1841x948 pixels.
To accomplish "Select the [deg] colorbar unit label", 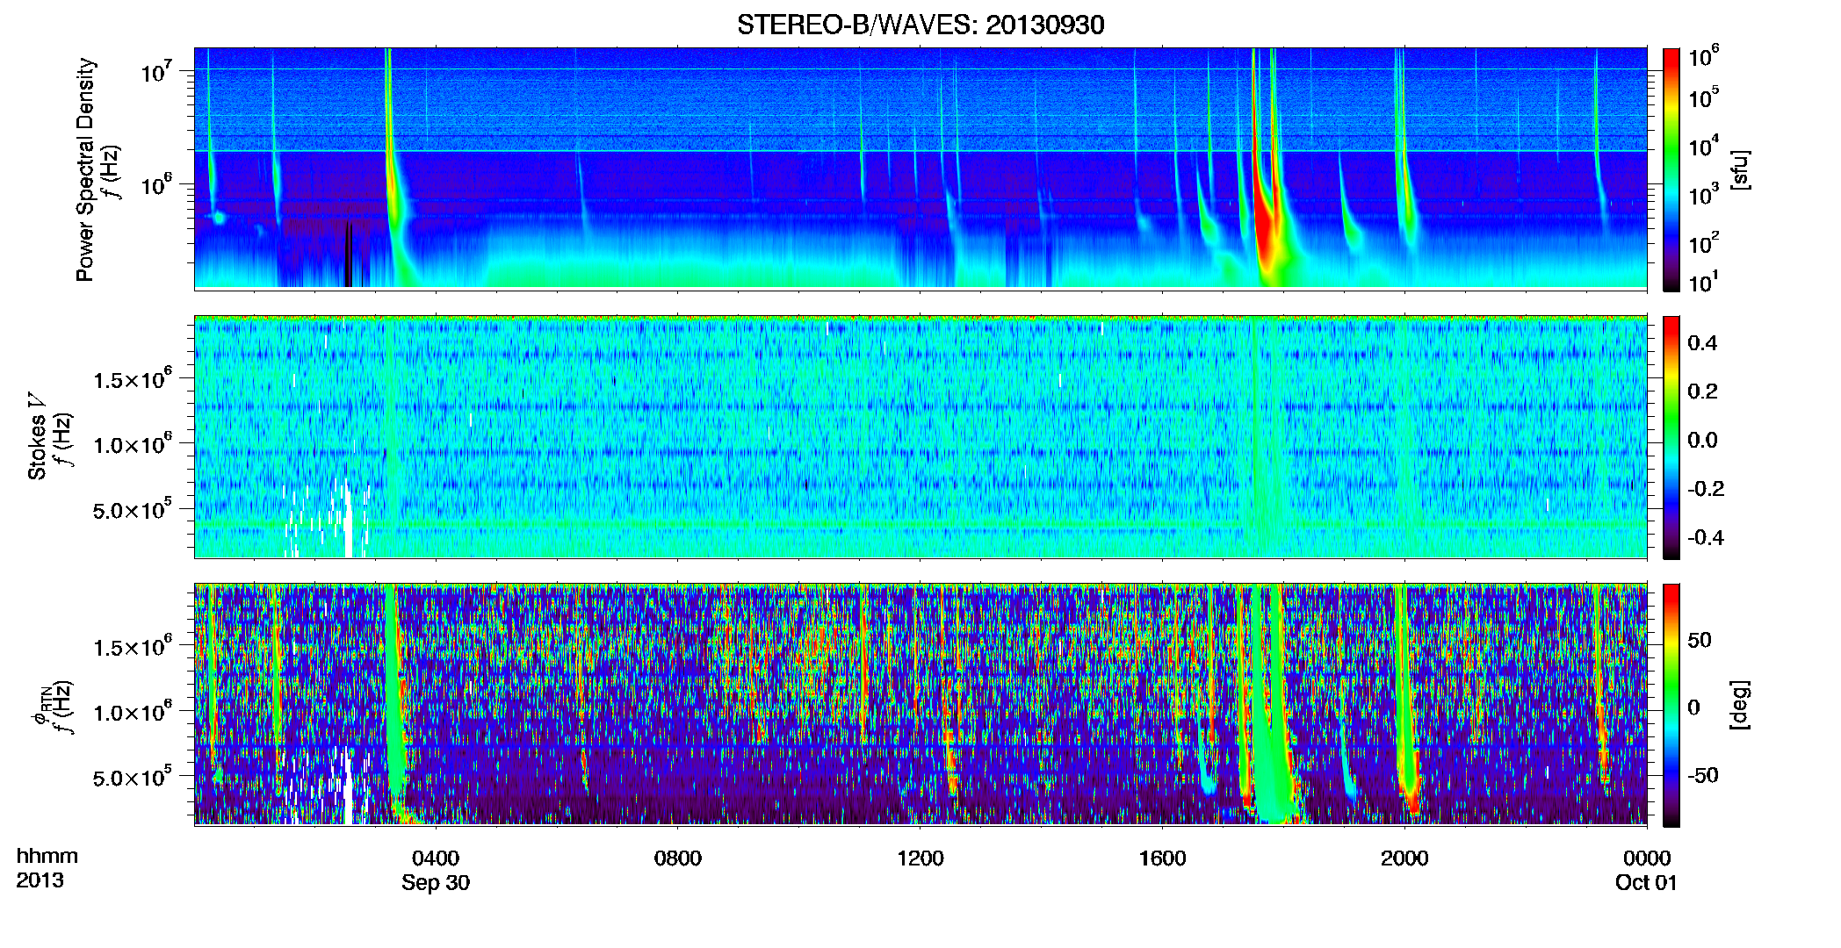I will coord(1739,705).
